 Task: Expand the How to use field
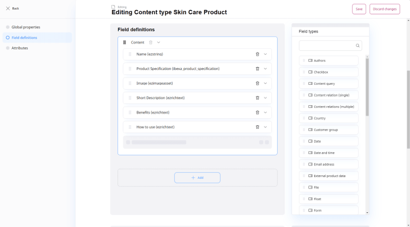pyautogui.click(x=265, y=127)
